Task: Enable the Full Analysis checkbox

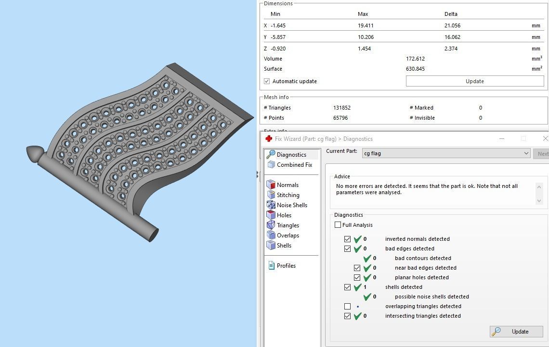Action: 338,225
